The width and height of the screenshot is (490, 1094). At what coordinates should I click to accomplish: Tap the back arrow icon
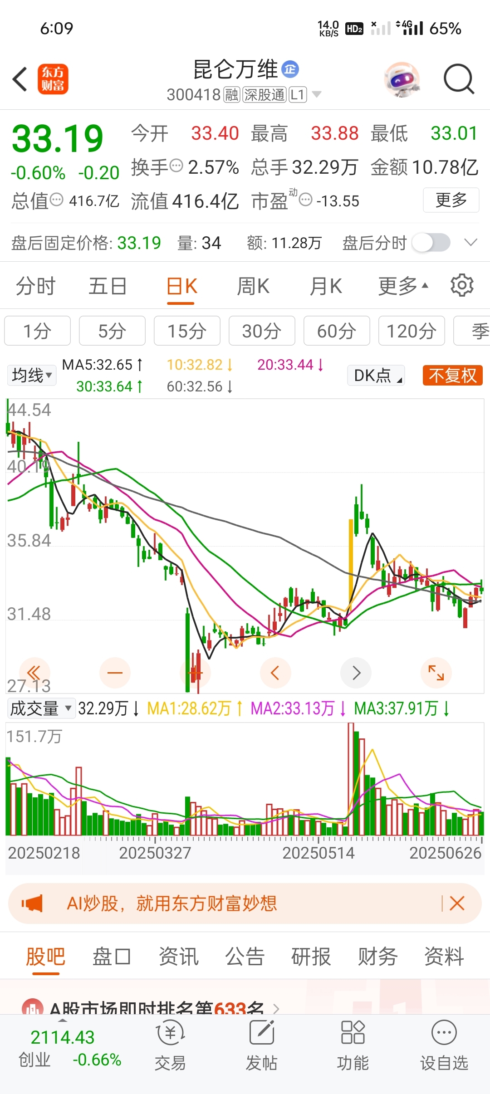coord(20,79)
